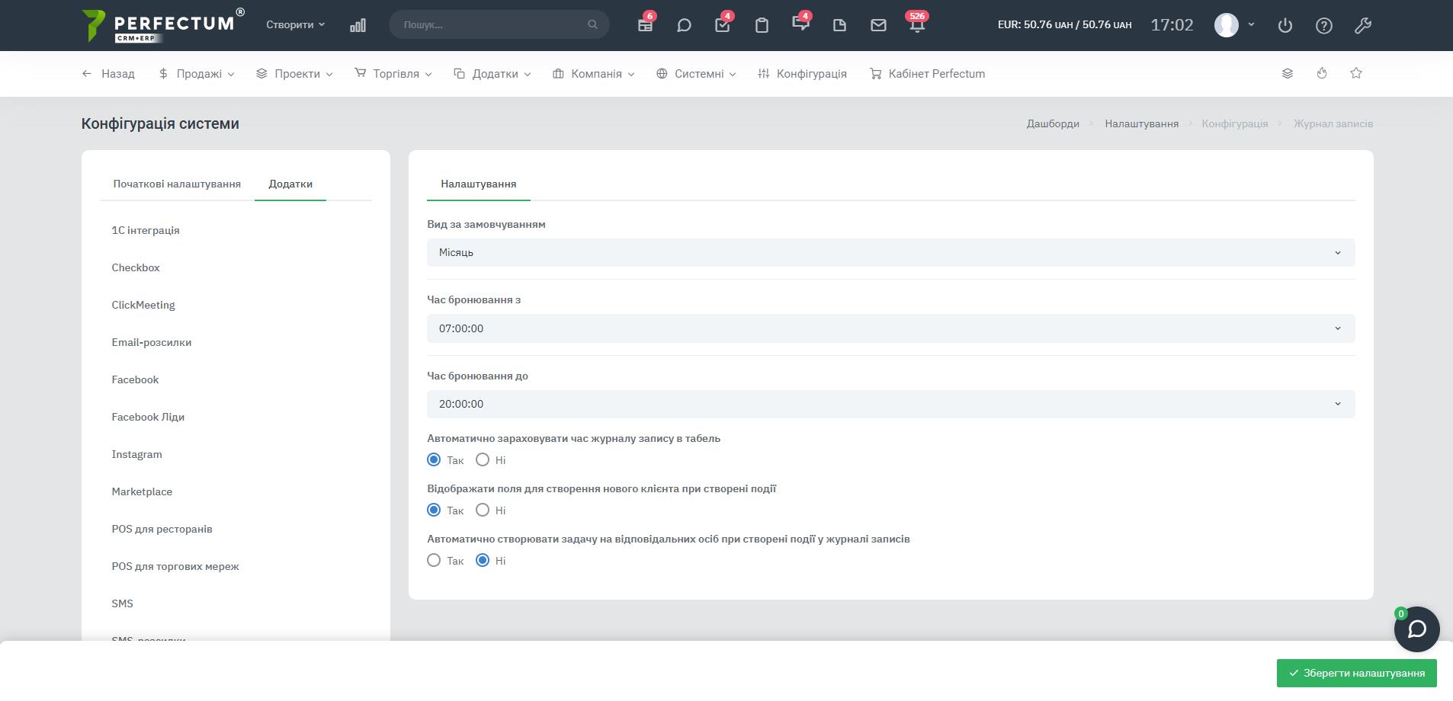Click the chat bubble icon in top bar
The width and height of the screenshot is (1453, 701).
[x=684, y=25]
